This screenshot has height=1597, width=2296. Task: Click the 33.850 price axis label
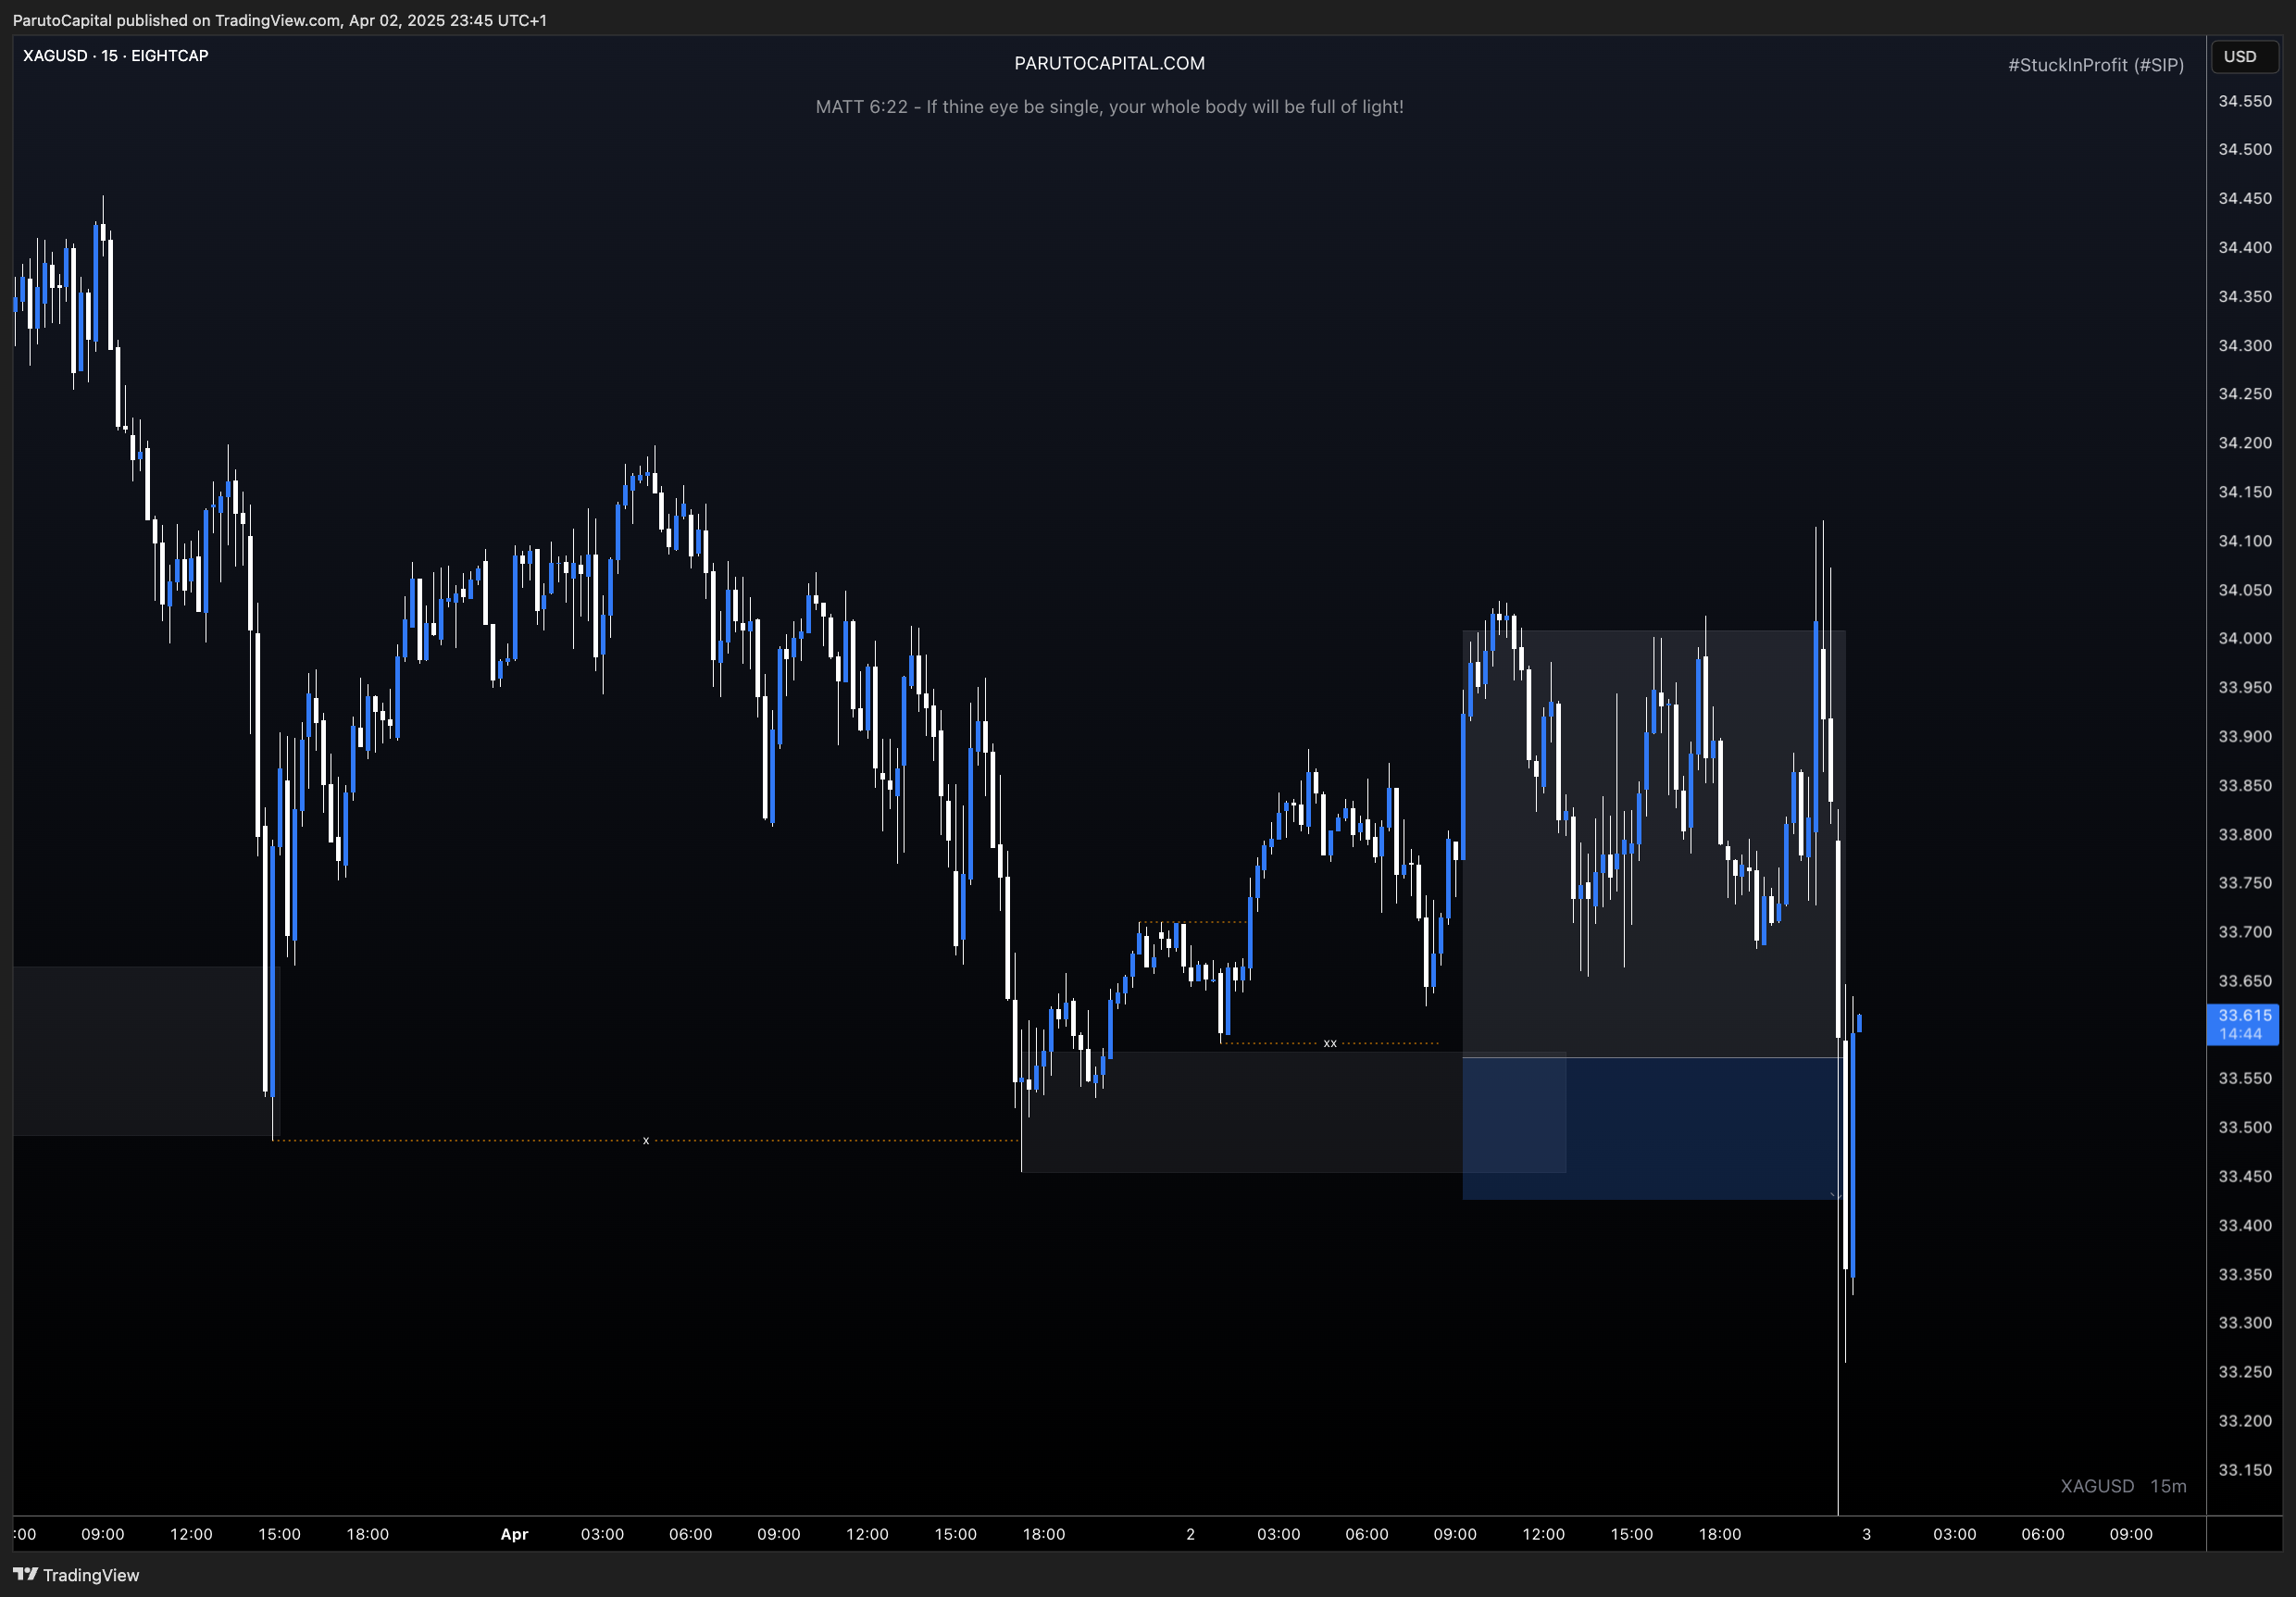point(2245,785)
